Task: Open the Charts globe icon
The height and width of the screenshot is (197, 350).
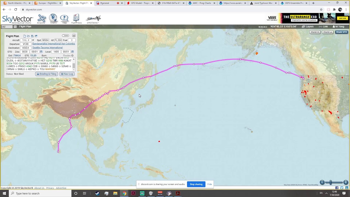Action: (x=53, y=19)
